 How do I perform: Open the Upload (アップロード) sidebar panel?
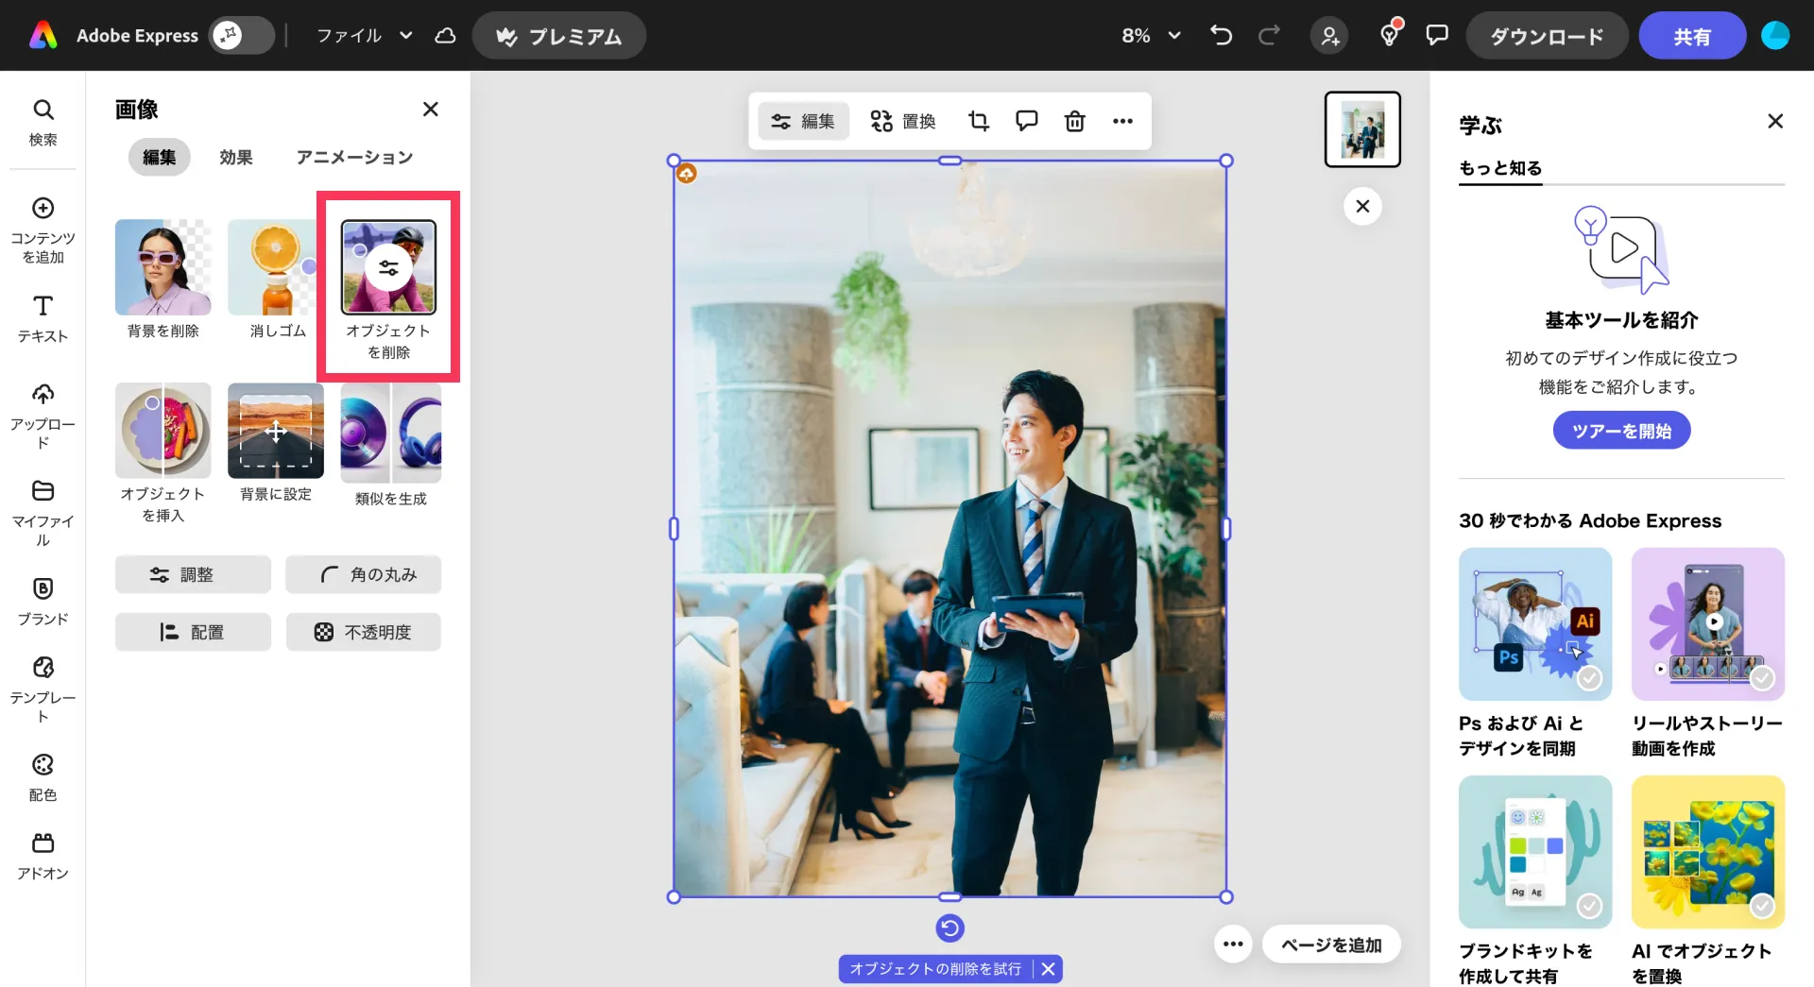[43, 416]
